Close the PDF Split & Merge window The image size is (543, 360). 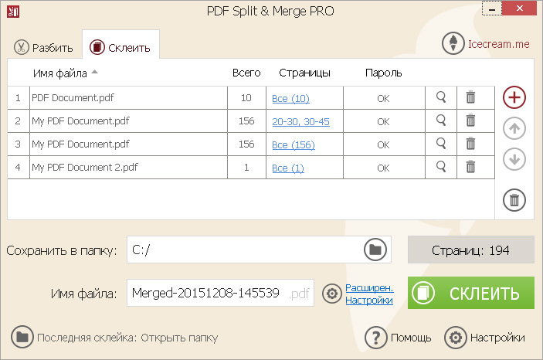coord(520,8)
